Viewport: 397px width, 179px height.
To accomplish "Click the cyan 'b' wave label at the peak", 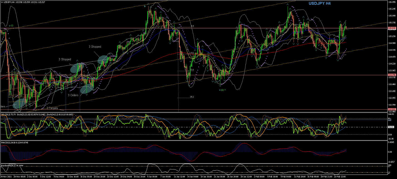I will [145, 6].
